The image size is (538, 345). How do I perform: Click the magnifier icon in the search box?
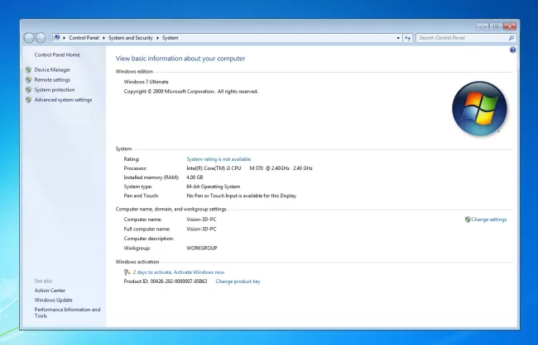tap(511, 38)
